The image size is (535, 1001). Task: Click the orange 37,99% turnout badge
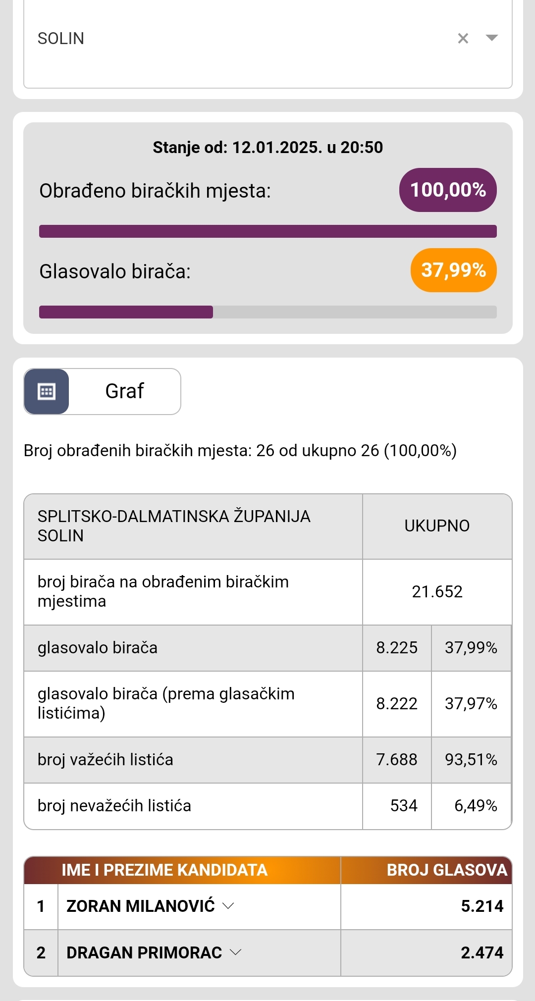point(453,270)
